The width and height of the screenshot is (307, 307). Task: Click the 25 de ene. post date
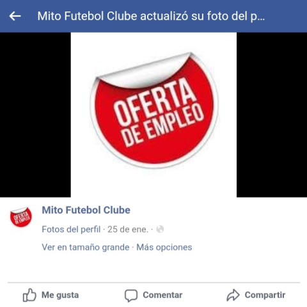(128, 230)
